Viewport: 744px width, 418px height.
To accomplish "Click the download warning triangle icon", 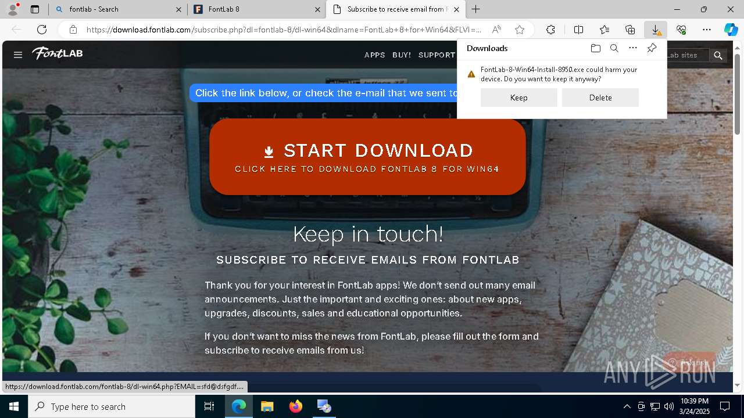I will click(x=471, y=74).
